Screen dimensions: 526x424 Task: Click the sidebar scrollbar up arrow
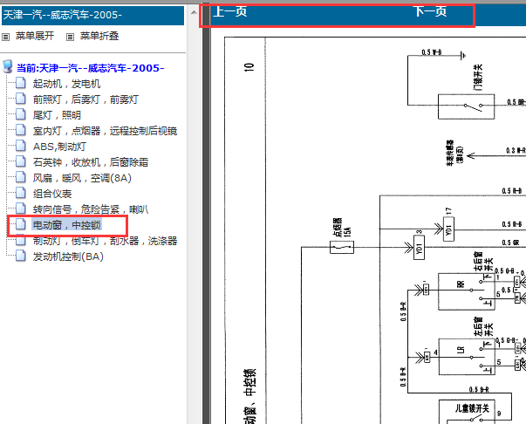194,12
